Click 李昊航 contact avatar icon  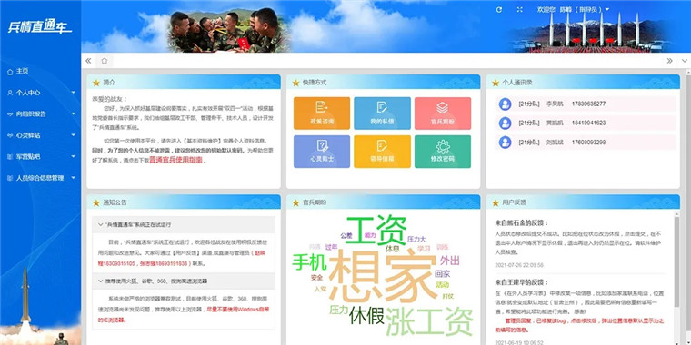pyautogui.click(x=505, y=104)
